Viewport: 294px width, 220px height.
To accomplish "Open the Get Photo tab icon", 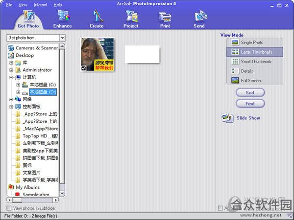I will (29, 16).
